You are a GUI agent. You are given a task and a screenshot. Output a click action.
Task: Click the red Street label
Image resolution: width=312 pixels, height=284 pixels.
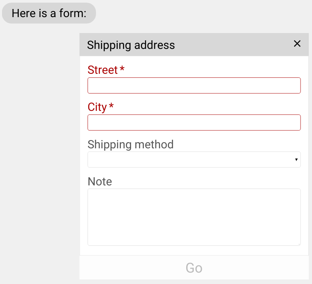pyautogui.click(x=103, y=70)
